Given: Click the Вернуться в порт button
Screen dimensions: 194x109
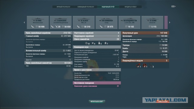Looking at the screenshot, I should (x=97, y=101).
